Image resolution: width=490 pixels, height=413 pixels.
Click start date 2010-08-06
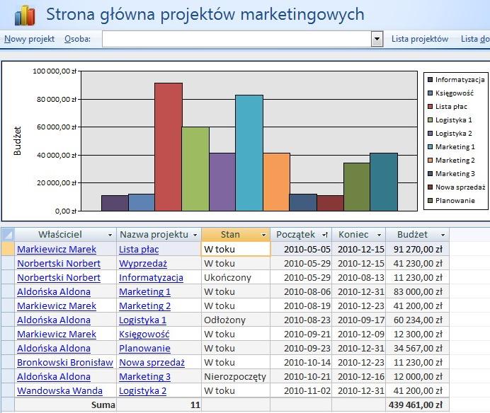point(301,292)
